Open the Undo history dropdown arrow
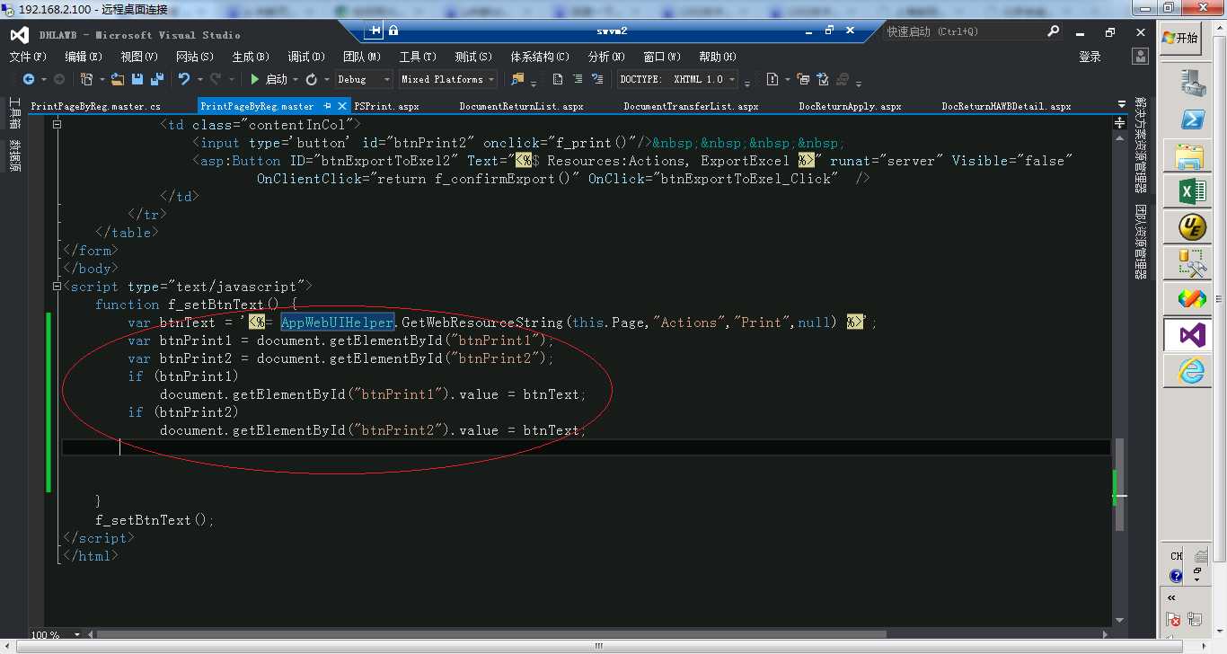 tap(199, 79)
